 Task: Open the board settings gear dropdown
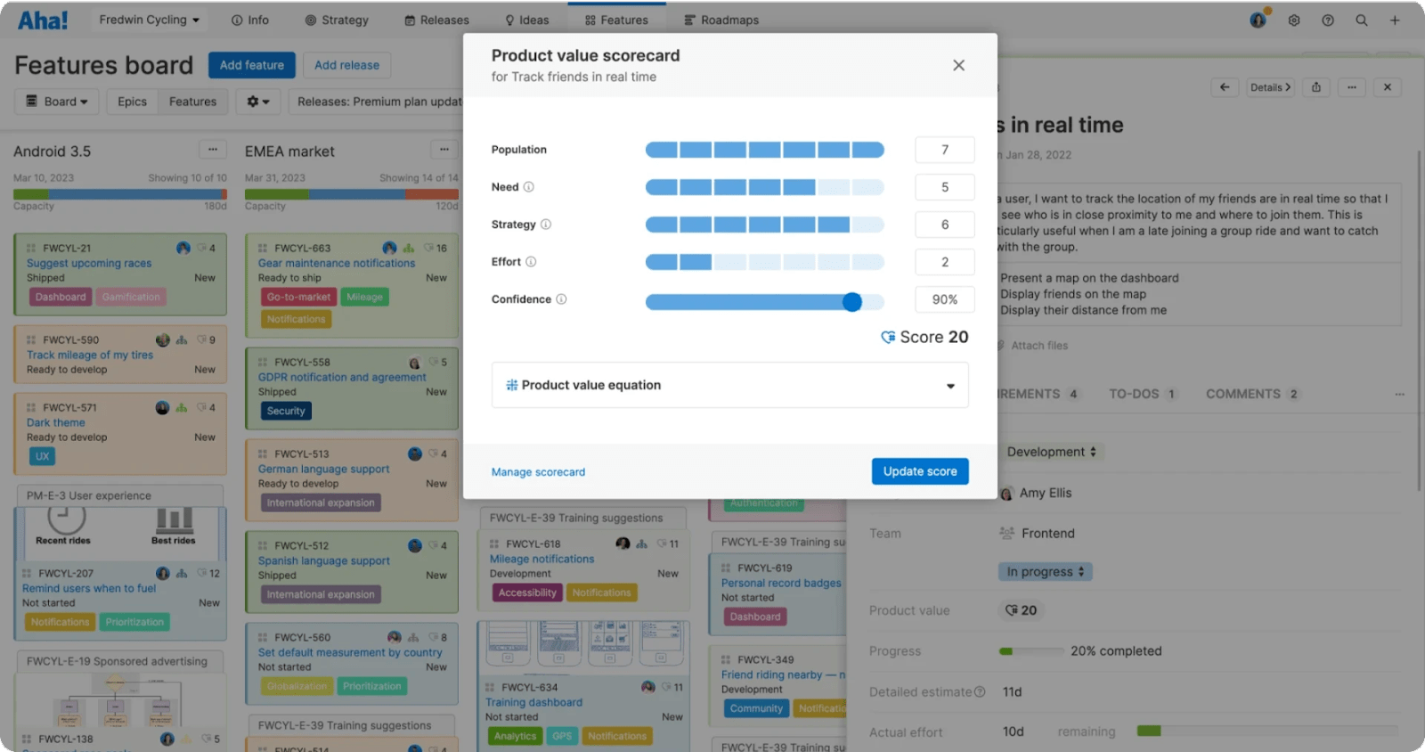(x=258, y=102)
